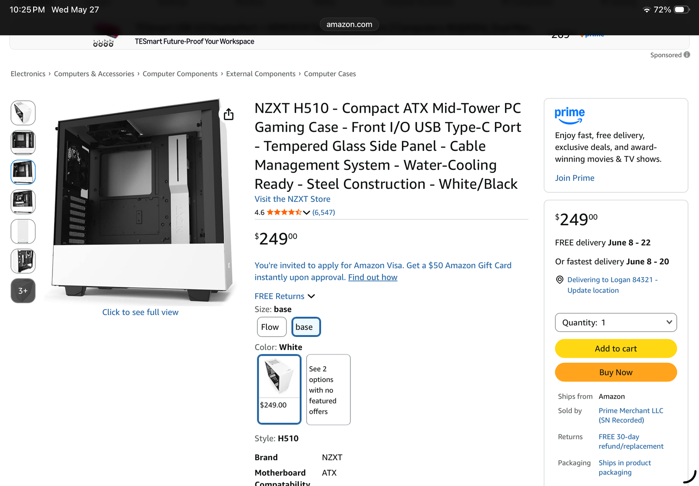This screenshot has width=699, height=486.
Task: Visit the NZXT Store link
Action: pyautogui.click(x=292, y=199)
